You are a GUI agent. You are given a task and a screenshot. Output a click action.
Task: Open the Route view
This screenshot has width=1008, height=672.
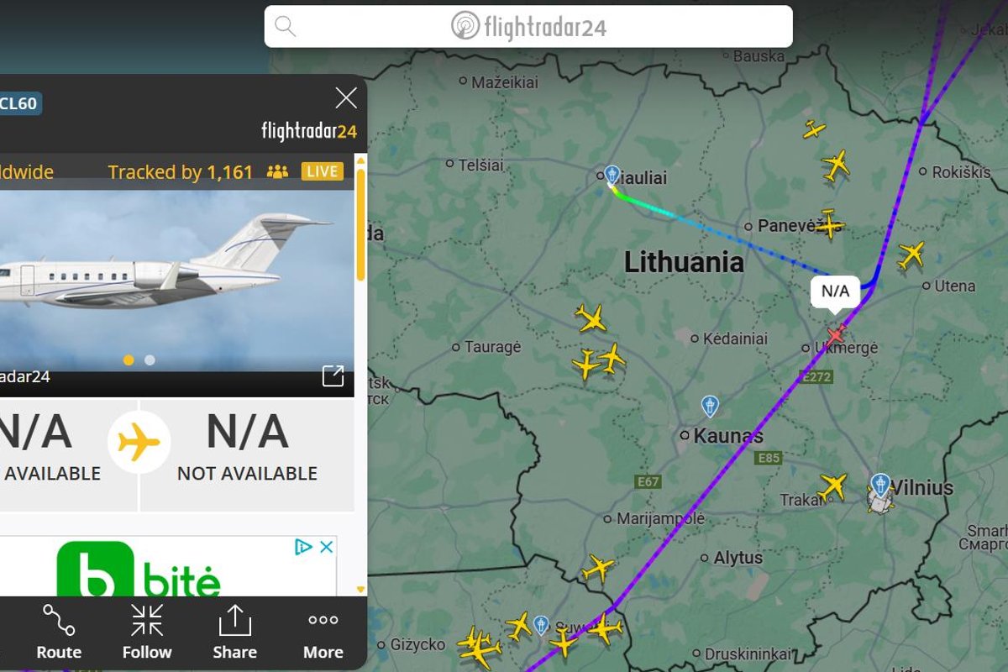pos(59,632)
